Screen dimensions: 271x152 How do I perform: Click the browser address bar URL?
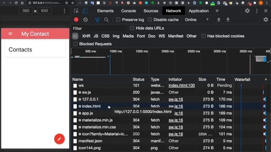pos(47,3)
